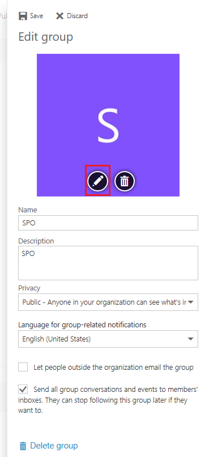Enable letting outside people email the group
The width and height of the screenshot is (209, 457).
pyautogui.click(x=23, y=367)
